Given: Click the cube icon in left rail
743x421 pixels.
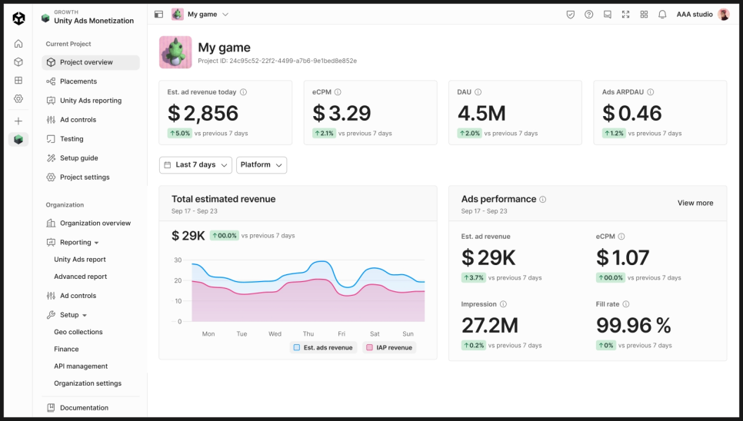Looking at the screenshot, I should (18, 62).
